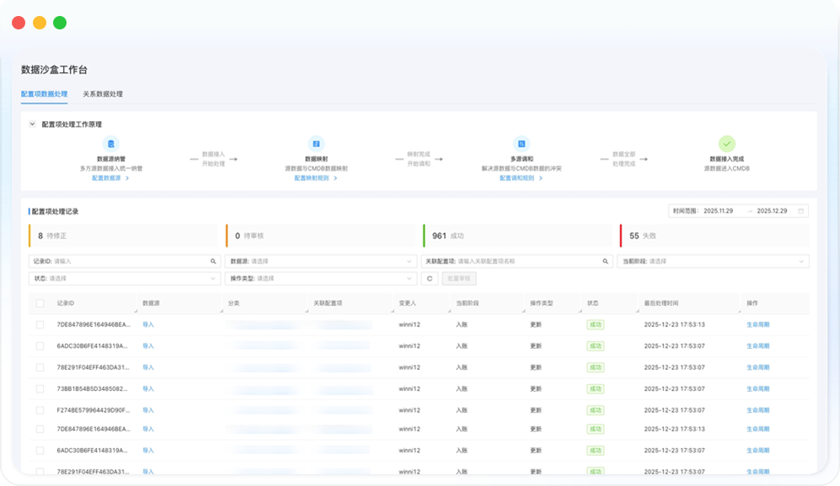Click the search icon in 记录ID field
The image size is (840, 486).
tap(213, 261)
